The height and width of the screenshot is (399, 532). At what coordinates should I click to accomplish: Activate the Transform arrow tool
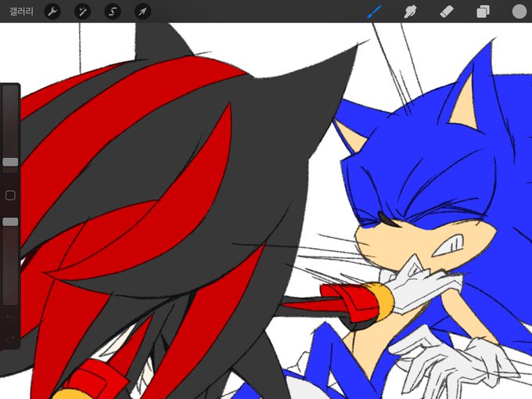point(142,12)
